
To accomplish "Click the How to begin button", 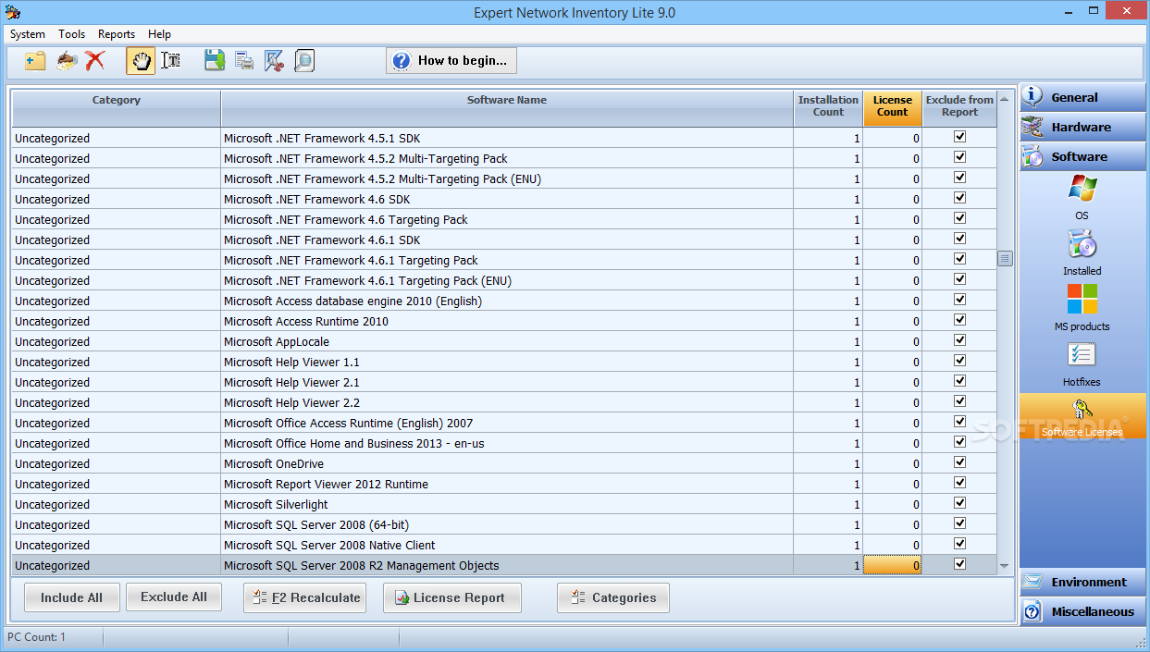I will [451, 61].
